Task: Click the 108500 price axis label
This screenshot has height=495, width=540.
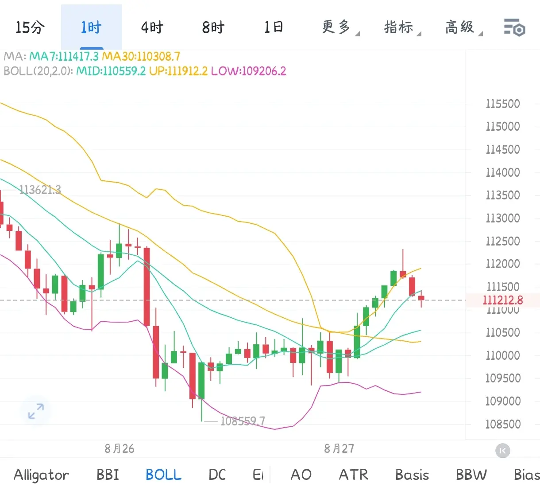Action: pos(502,424)
